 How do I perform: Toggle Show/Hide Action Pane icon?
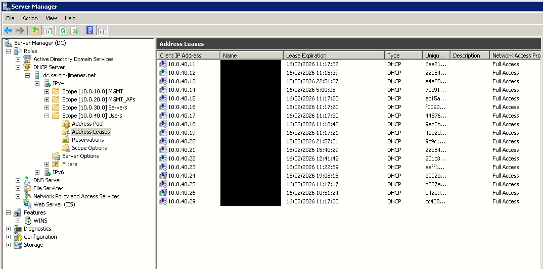(102, 31)
